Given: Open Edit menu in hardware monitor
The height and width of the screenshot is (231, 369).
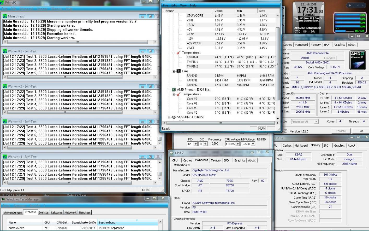Looking at the screenshot, I should (x=174, y=5).
